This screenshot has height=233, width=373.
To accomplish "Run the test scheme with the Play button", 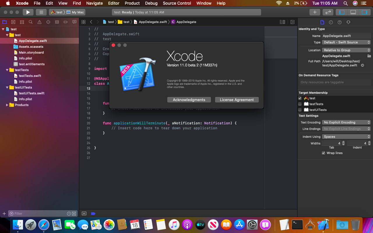I will [28, 12].
